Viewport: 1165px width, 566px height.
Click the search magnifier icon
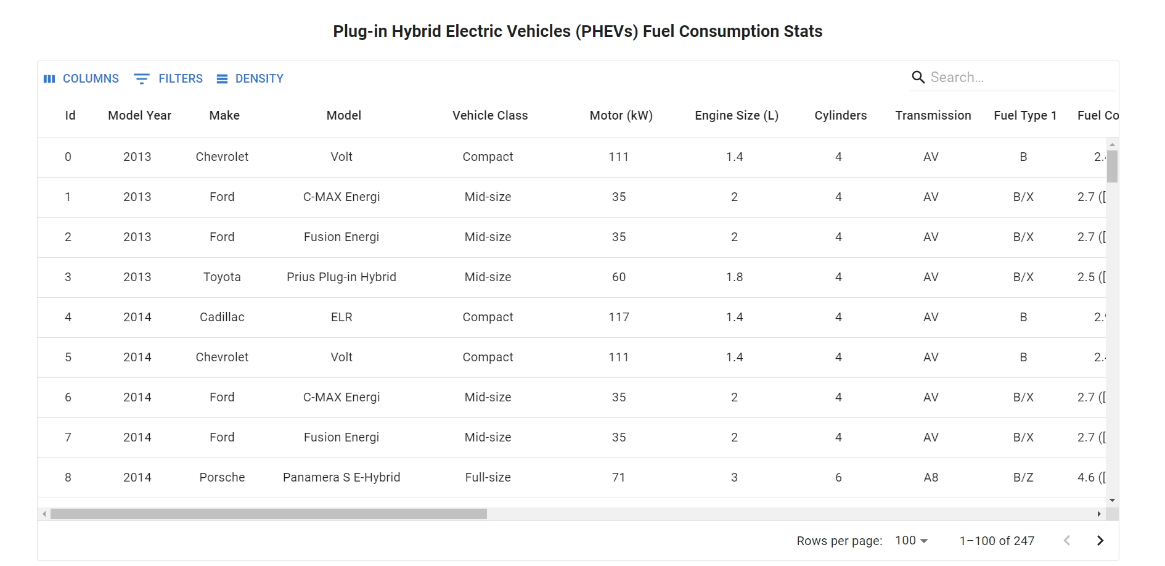tap(918, 77)
